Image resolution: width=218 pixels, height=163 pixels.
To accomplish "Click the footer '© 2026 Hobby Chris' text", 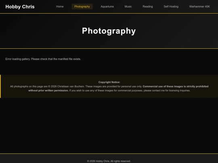I will [99, 161].
